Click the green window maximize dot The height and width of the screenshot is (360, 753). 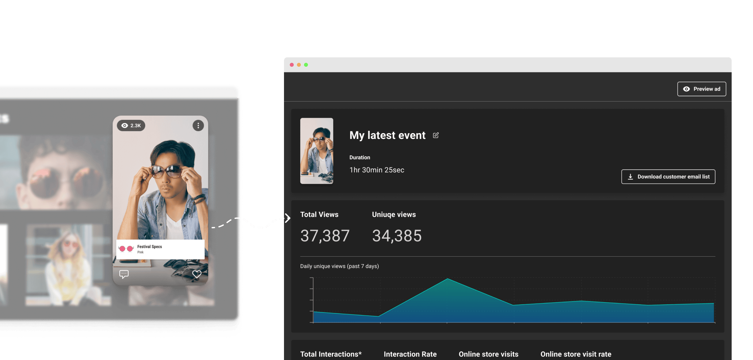click(306, 65)
